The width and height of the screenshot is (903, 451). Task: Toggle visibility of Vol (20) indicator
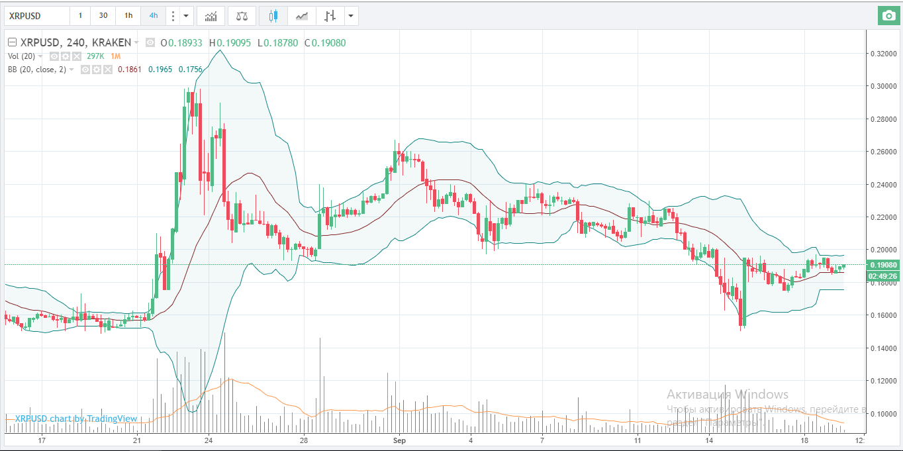pos(55,56)
